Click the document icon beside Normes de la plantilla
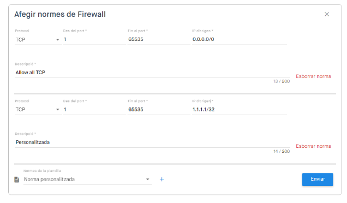 17,180
